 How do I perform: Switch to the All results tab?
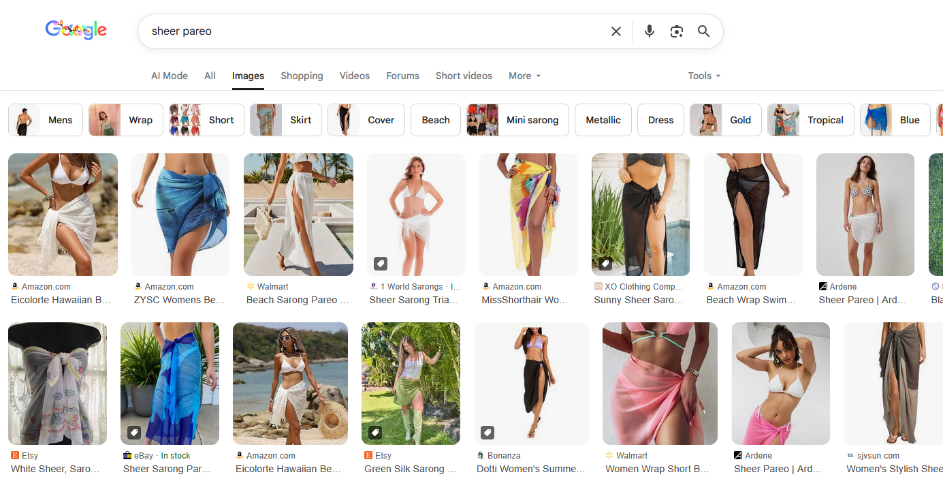[210, 76]
